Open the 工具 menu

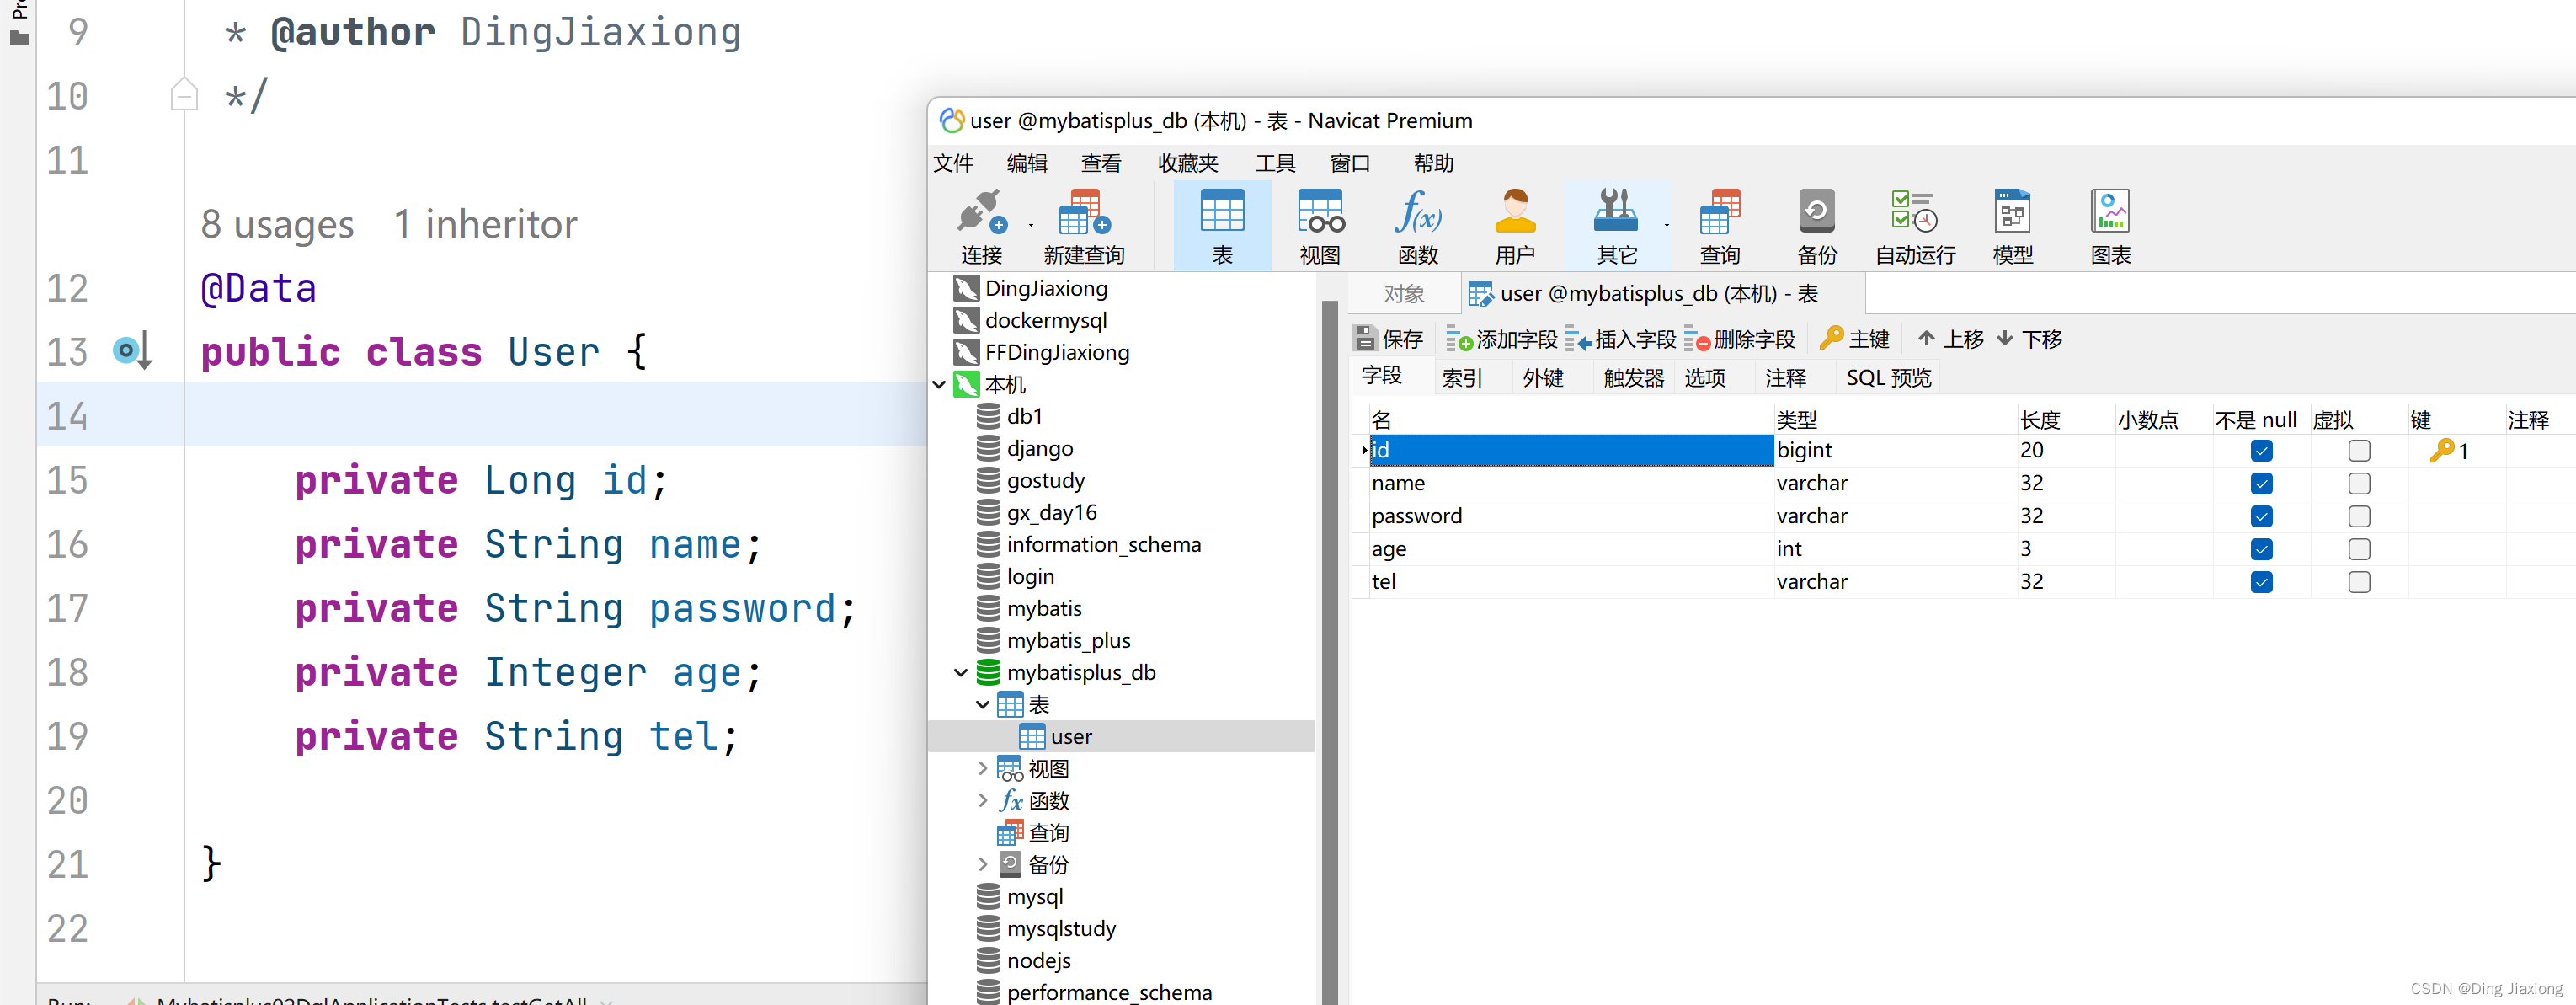[x=1275, y=163]
